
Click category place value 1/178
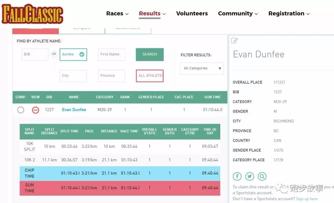click(x=278, y=160)
